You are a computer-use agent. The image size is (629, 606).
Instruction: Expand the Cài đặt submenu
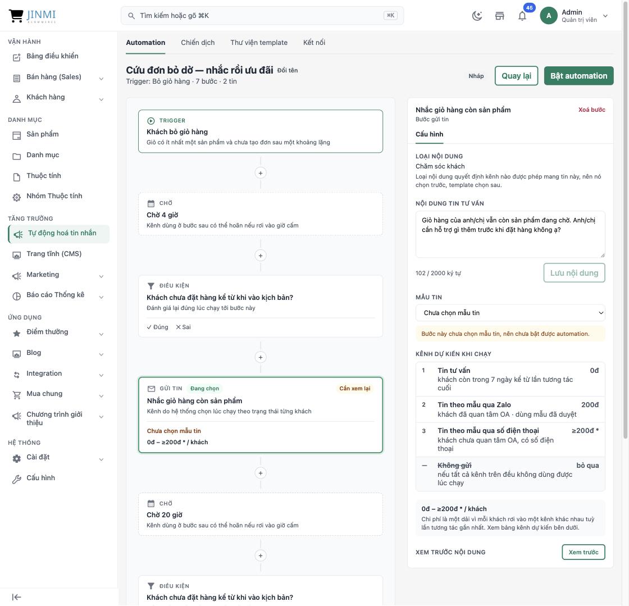[102, 459]
